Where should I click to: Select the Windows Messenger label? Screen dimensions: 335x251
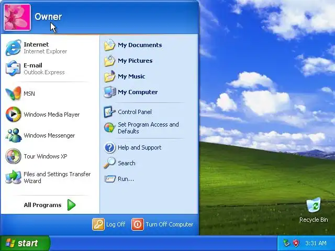pos(49,135)
